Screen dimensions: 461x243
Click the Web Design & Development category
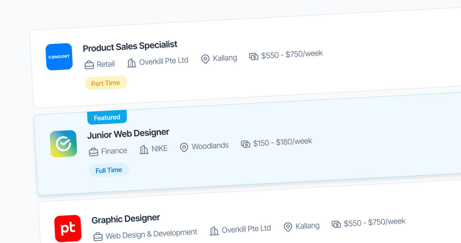tap(151, 234)
